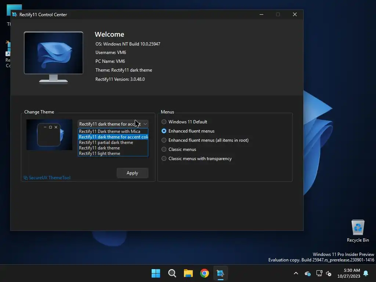Click the theme preview thumbnail
The width and height of the screenshot is (376, 282).
pos(49,135)
